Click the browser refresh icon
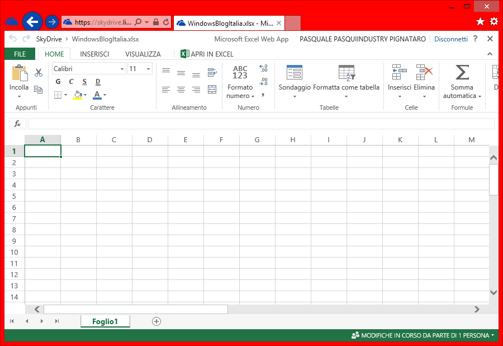503x346 pixels. pyautogui.click(x=166, y=22)
